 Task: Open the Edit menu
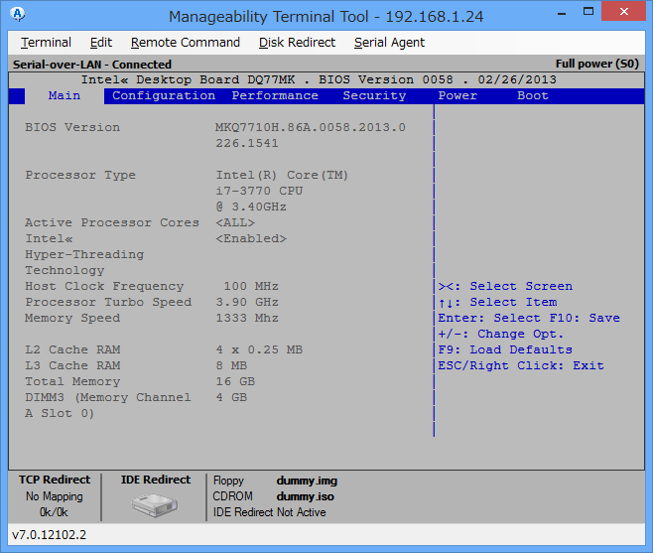[x=100, y=43]
